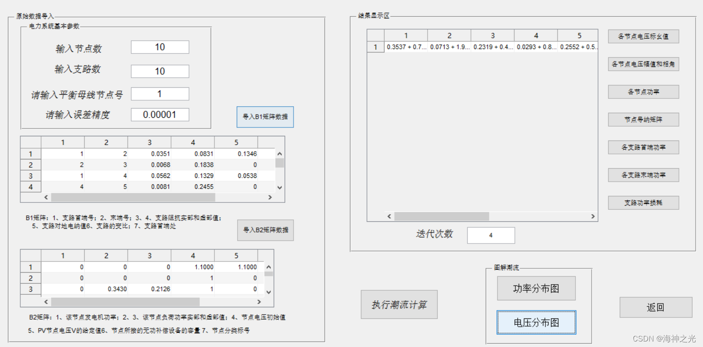Image resolution: width=703 pixels, height=347 pixels.
Task: Click result table horizontal scroll right arrow
Action: pyautogui.click(x=593, y=216)
